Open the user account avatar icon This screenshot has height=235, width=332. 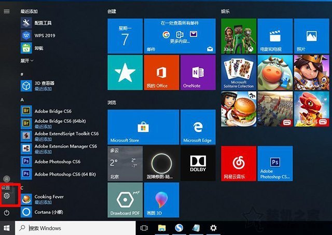tap(7, 178)
